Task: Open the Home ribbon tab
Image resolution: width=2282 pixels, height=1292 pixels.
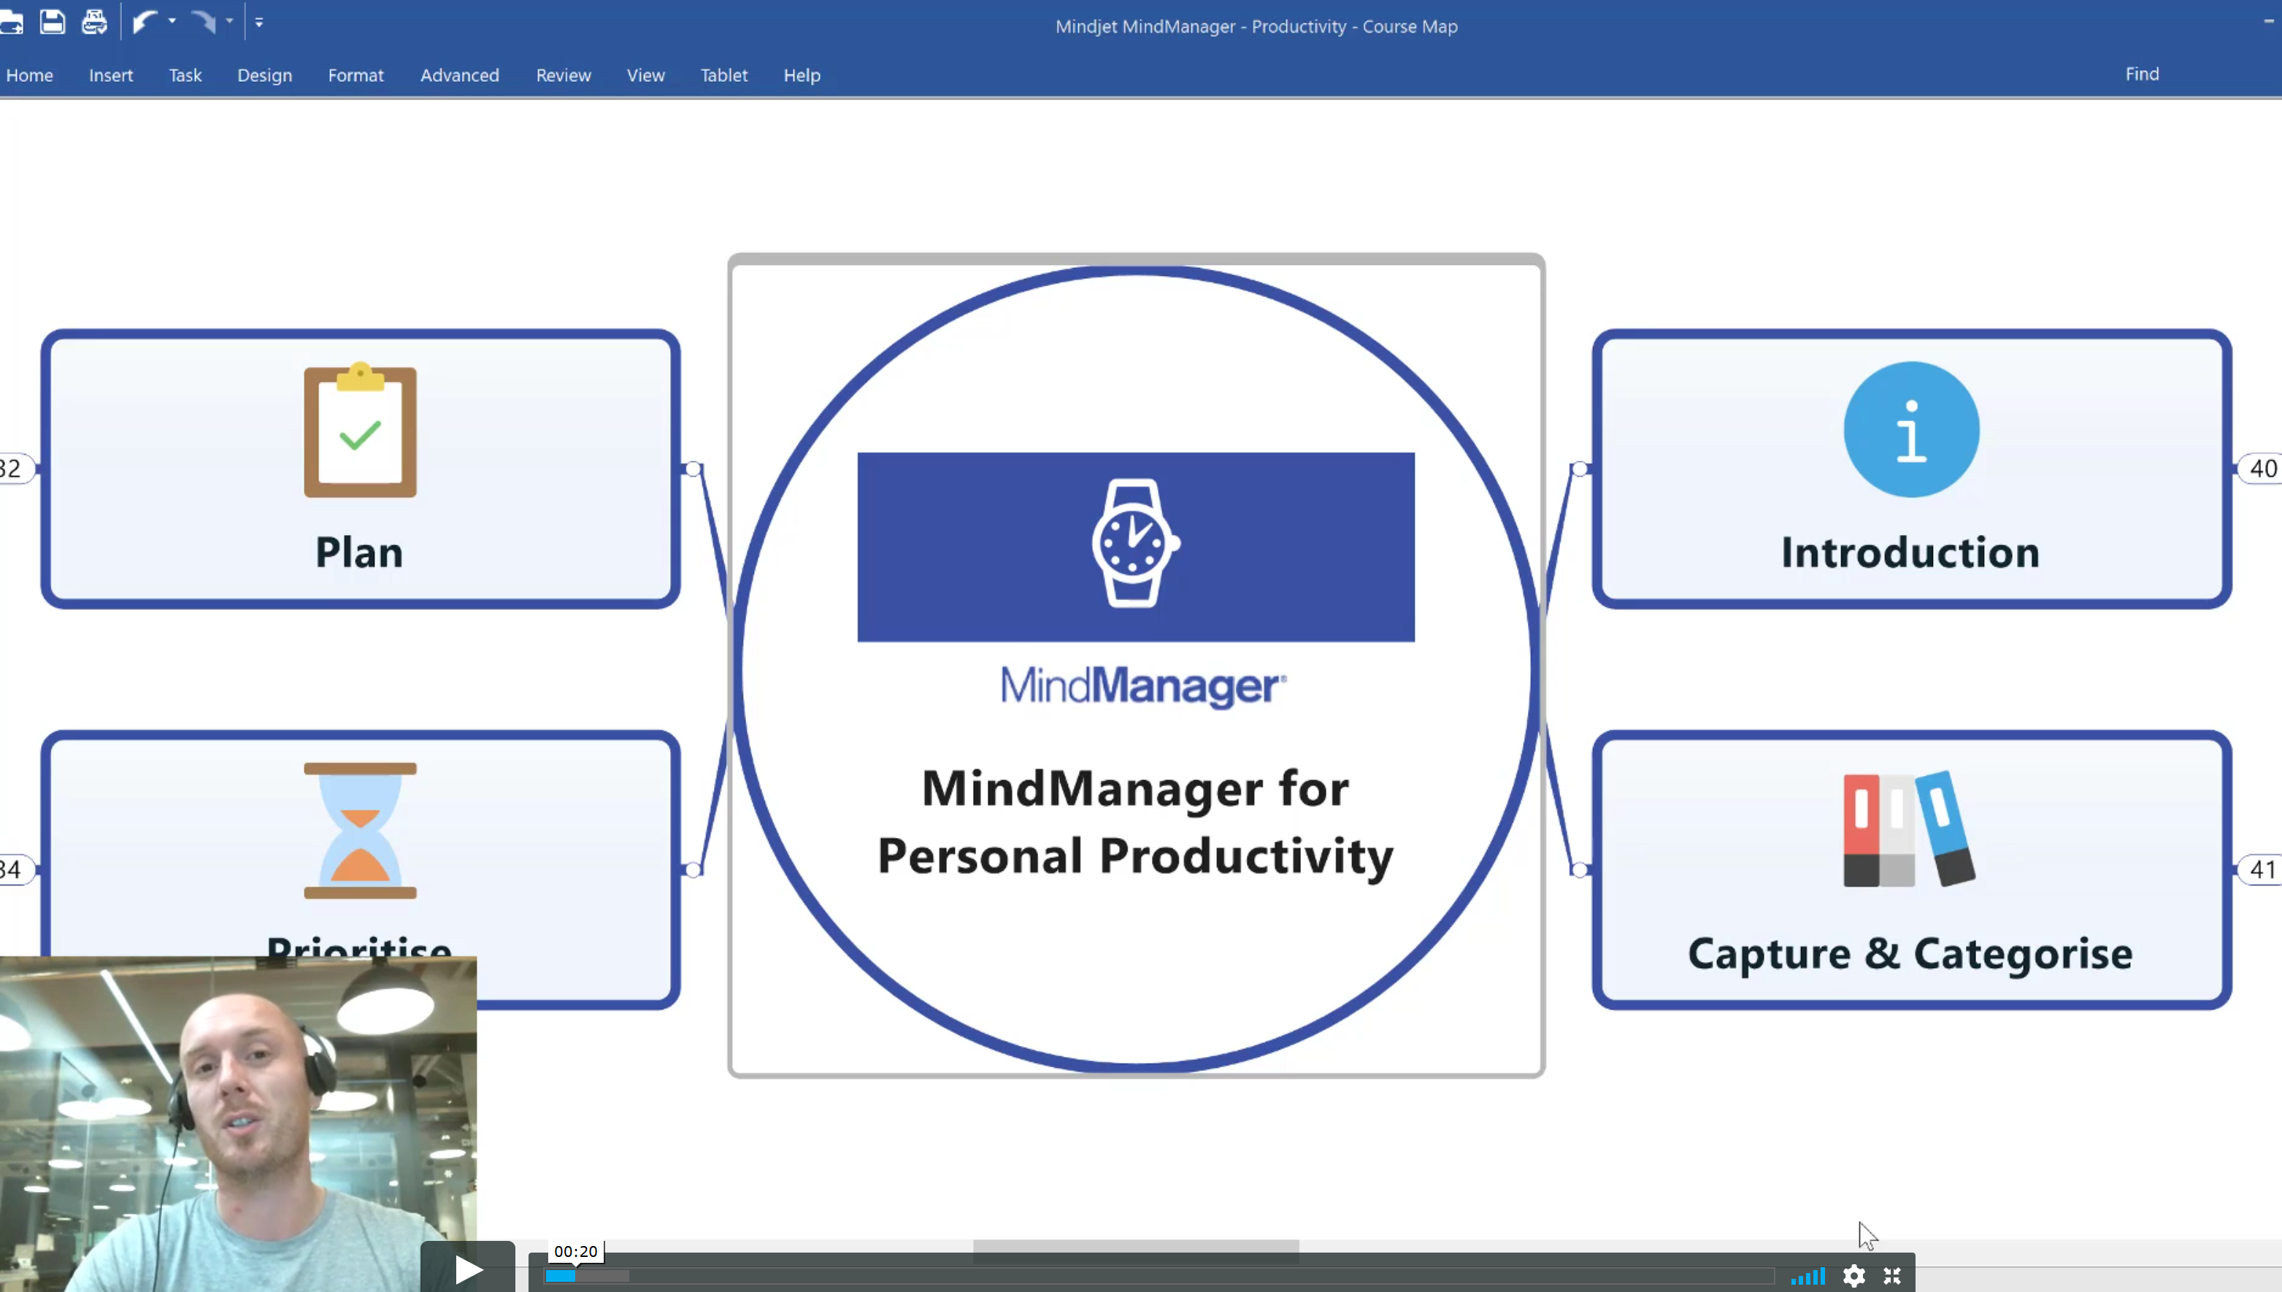Action: 29,75
